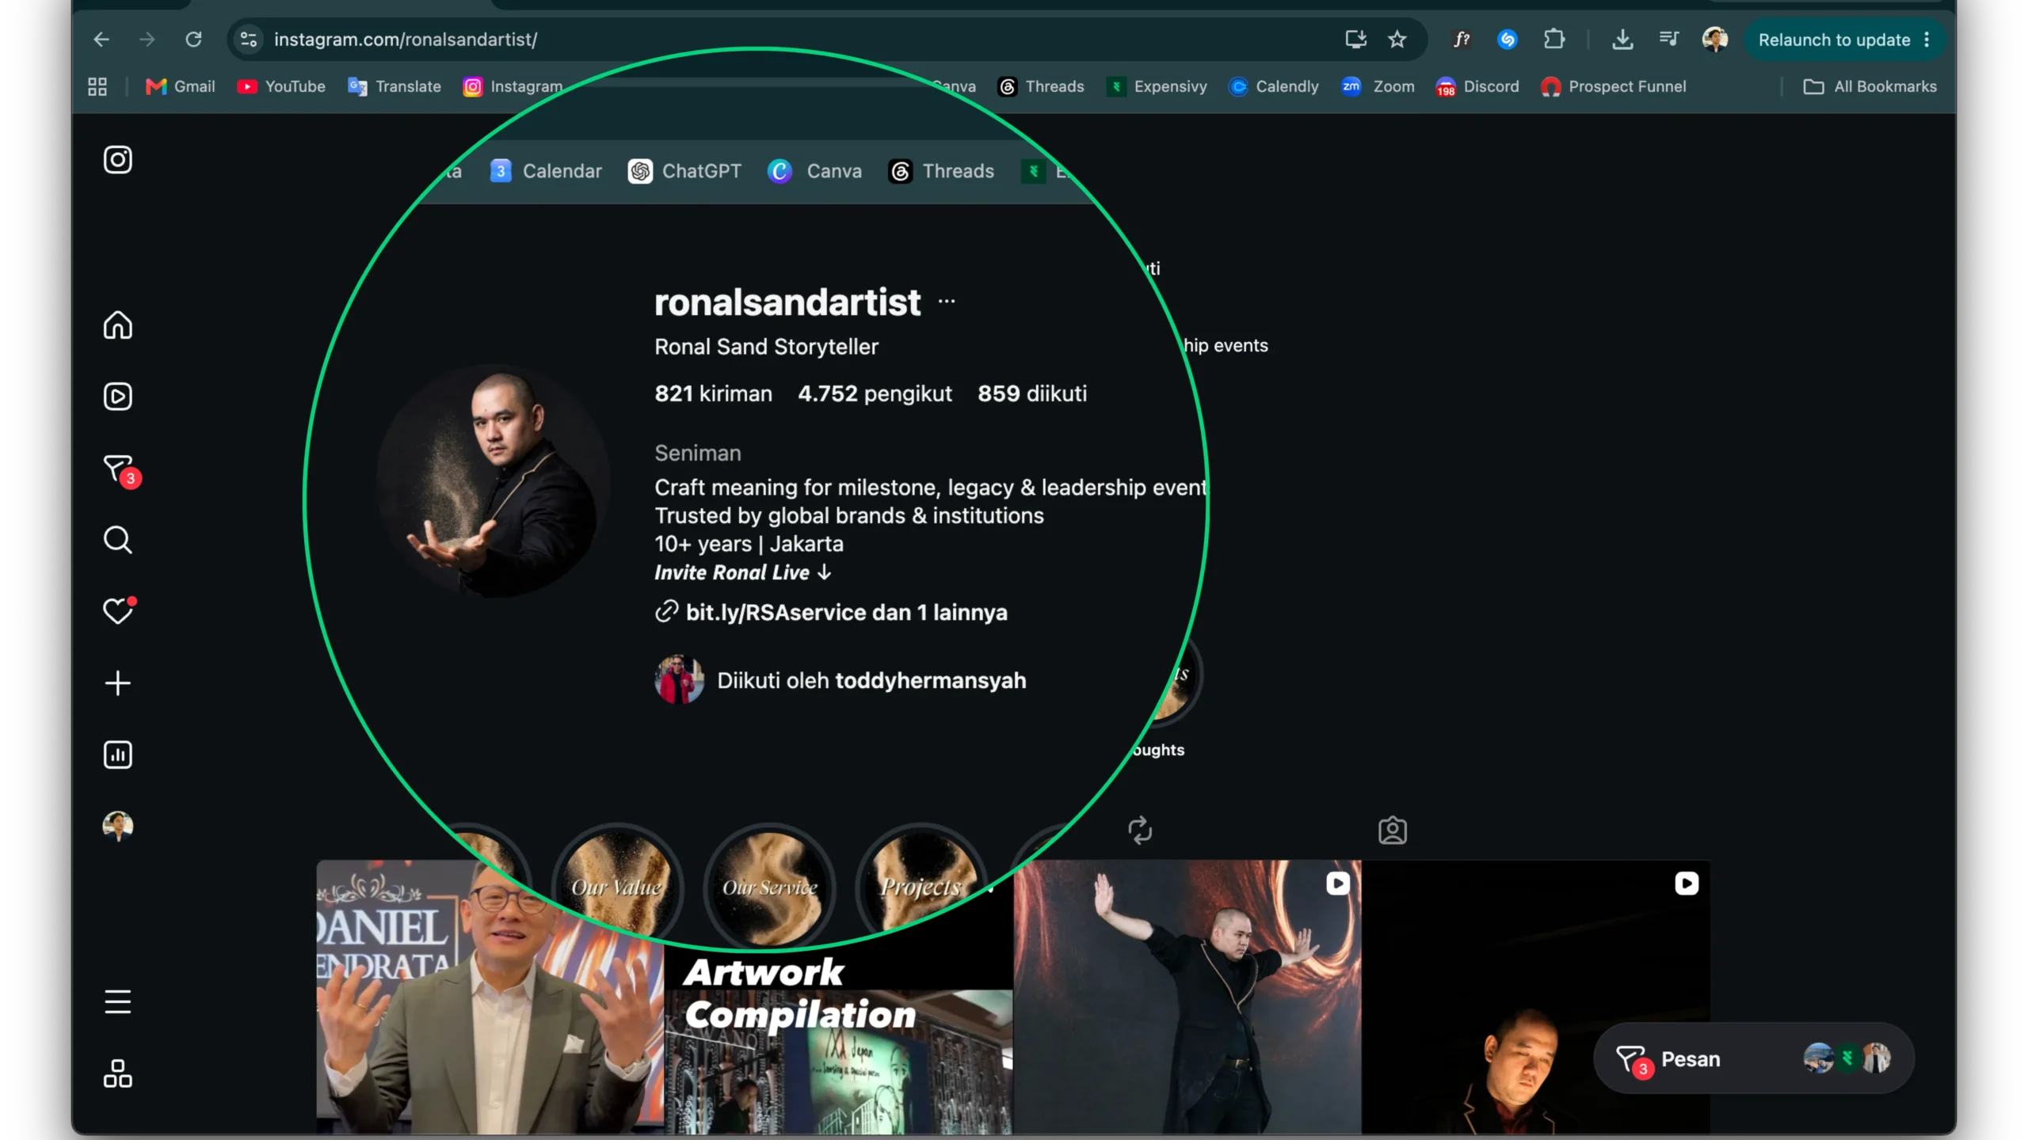The height and width of the screenshot is (1140, 2028).
Task: Click the address bar URL
Action: point(406,40)
